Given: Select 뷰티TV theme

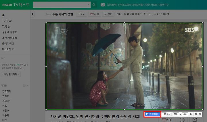Looking at the screenshot, I should point(6,101).
